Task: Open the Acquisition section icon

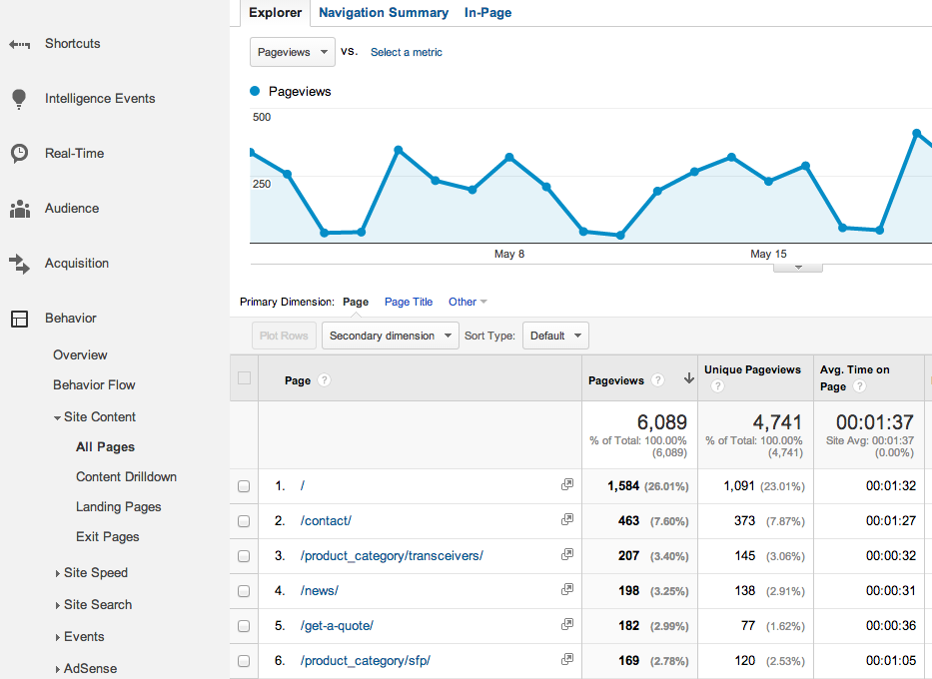Action: [x=20, y=263]
